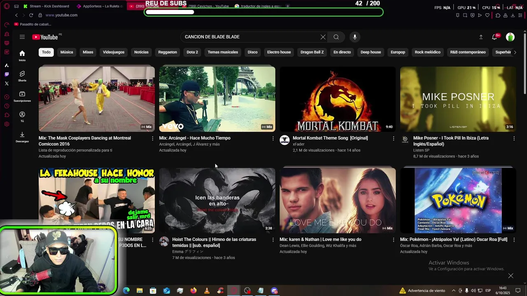Open browser extensions puzzle icon

[498, 15]
